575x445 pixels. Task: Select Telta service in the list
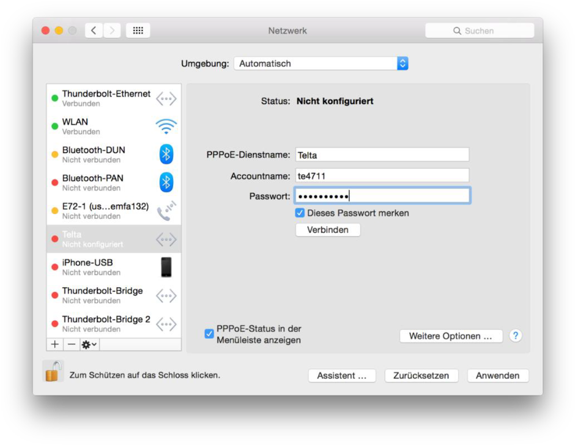coord(114,239)
